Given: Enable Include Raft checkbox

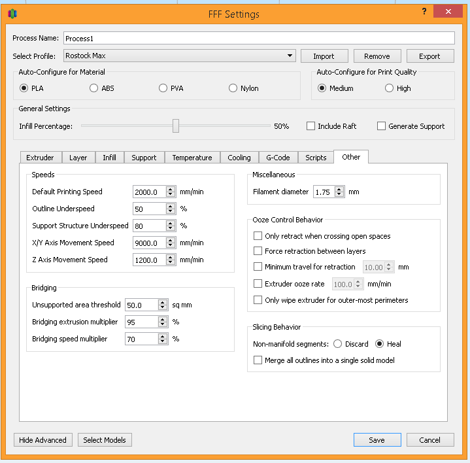Looking at the screenshot, I should [311, 126].
